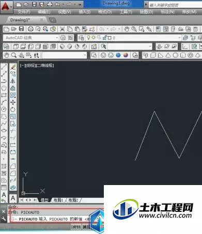Select the Rotate modify tool
The width and height of the screenshot is (202, 234).
coord(13,109)
